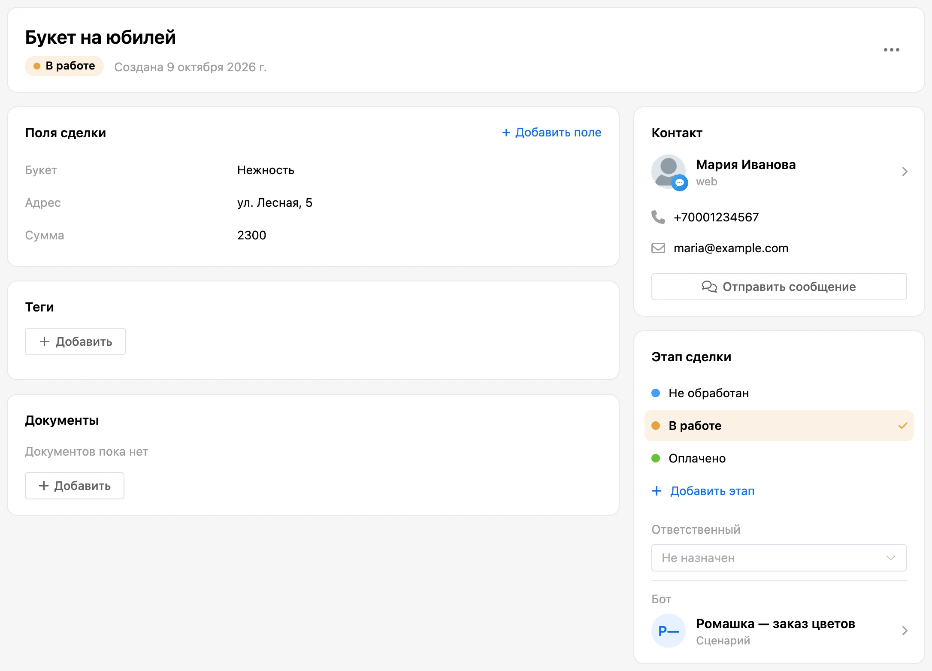The height and width of the screenshot is (671, 932).
Task: Click the plus icon next to Добавить этап
Action: pos(657,491)
